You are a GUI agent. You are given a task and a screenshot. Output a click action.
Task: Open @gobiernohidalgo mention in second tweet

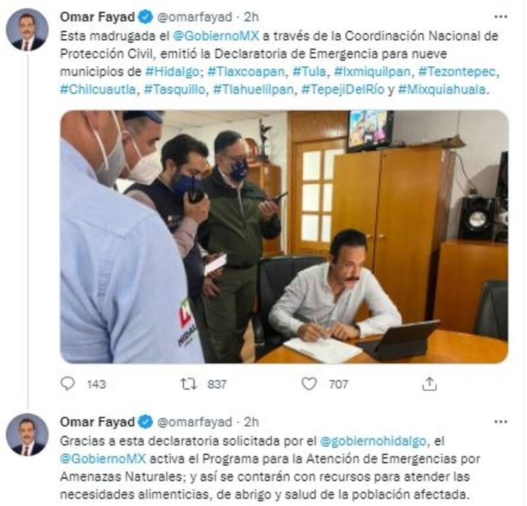[373, 441]
